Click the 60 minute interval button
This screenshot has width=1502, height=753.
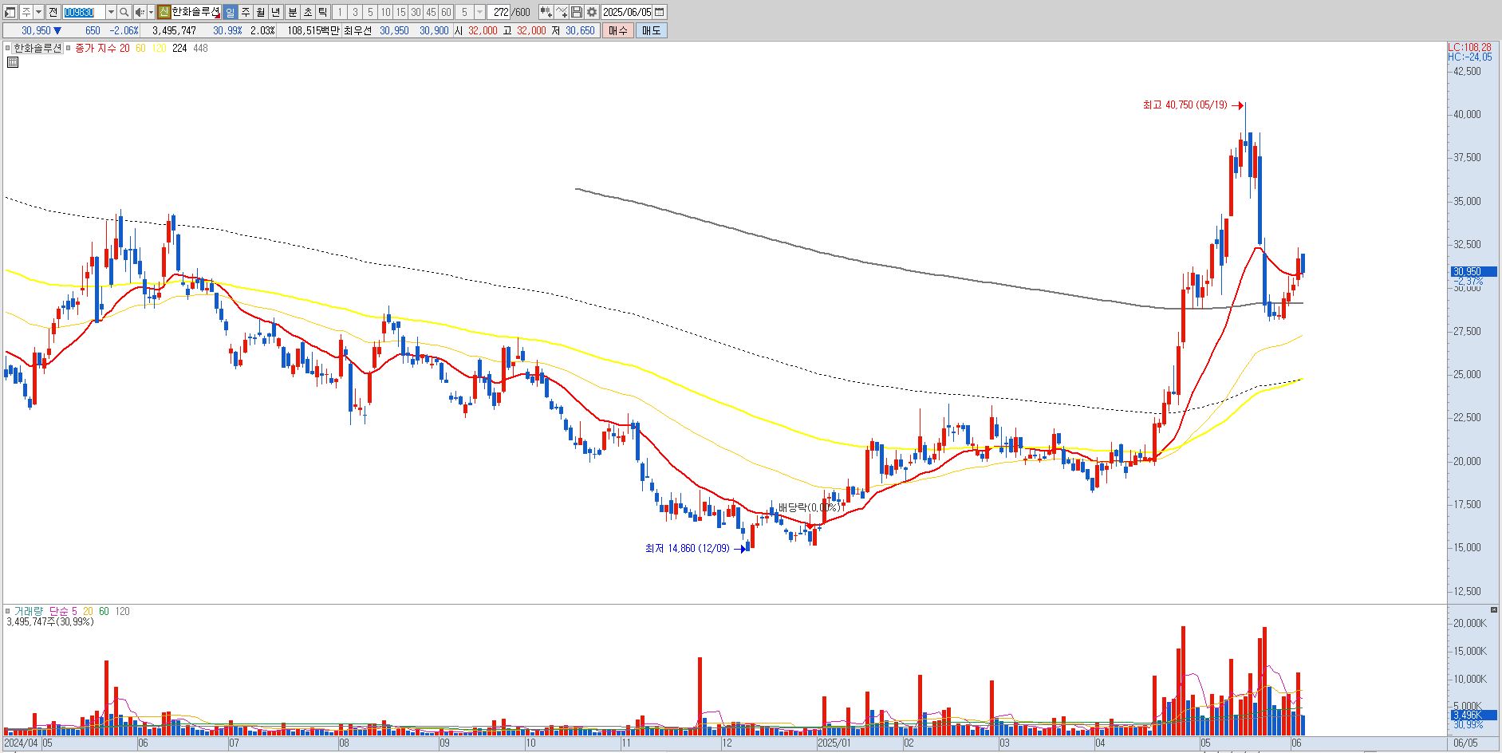click(446, 12)
